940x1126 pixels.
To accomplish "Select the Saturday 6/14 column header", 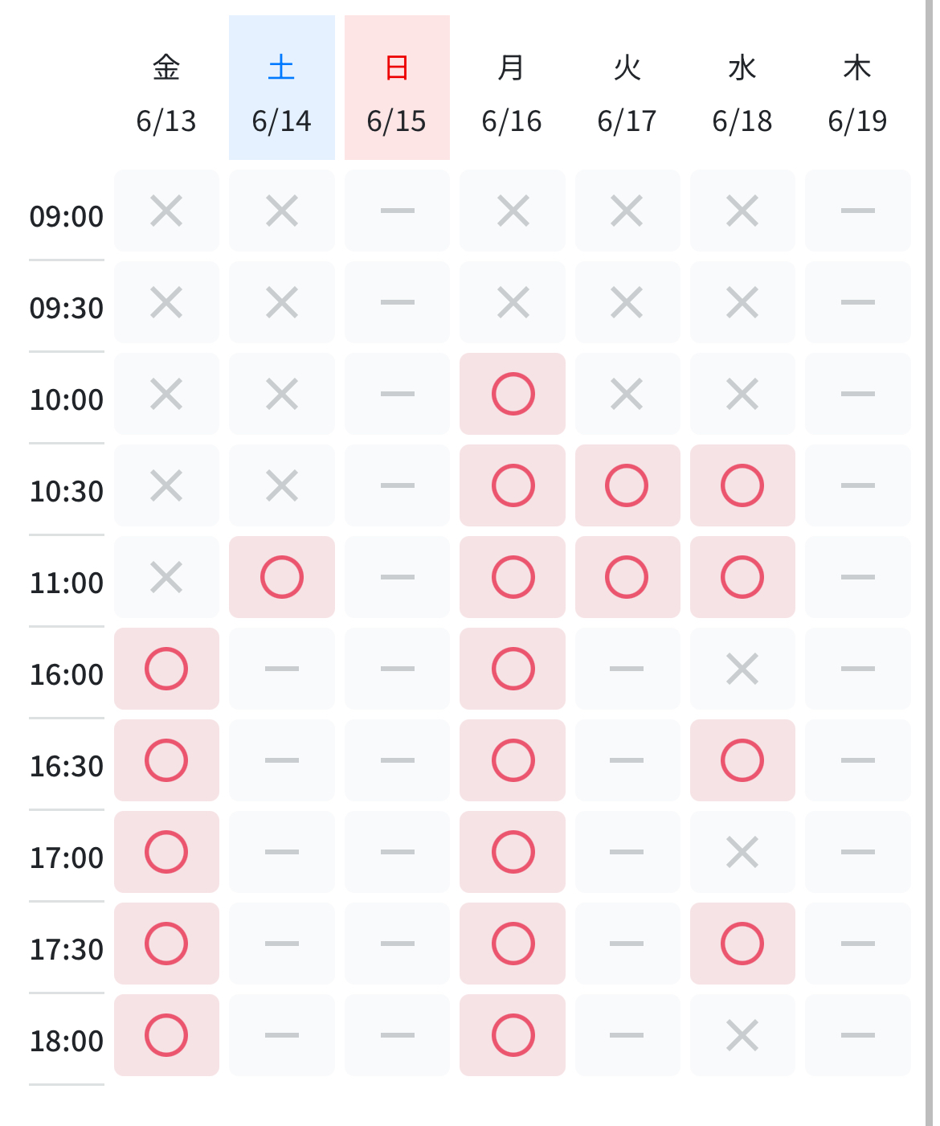I will tap(282, 88).
